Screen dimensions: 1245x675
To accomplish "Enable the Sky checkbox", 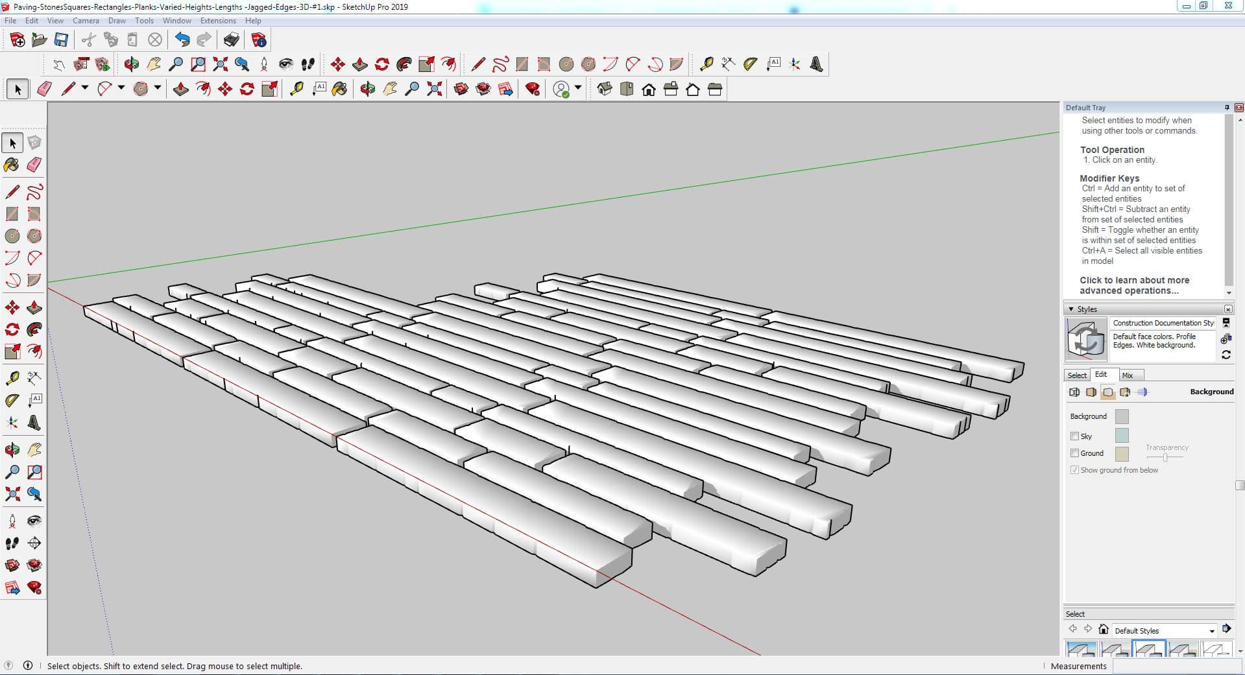I will coord(1074,436).
